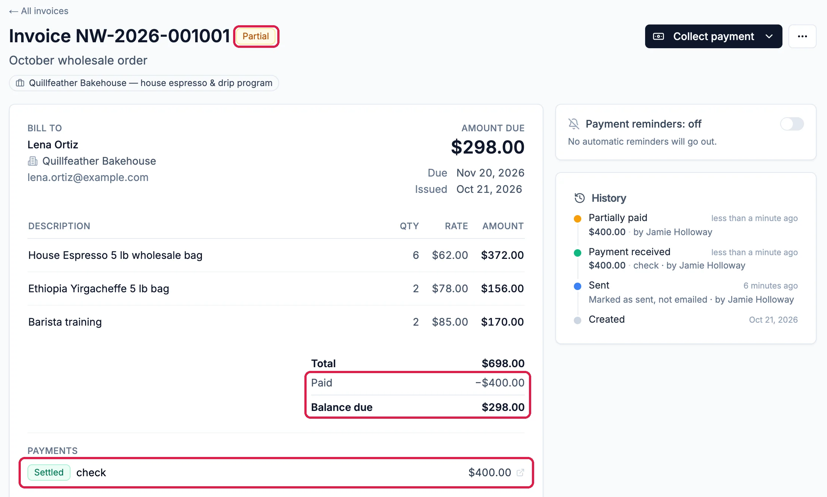Click the orange Partially paid history dot
The height and width of the screenshot is (497, 827).
click(578, 218)
